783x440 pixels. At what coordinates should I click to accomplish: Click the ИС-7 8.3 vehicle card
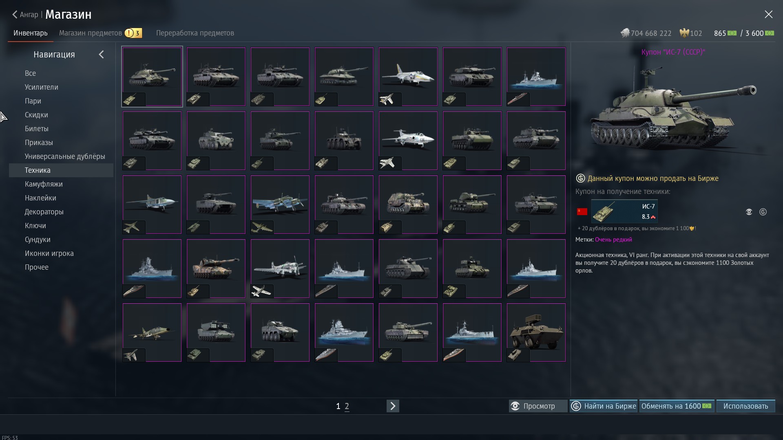click(x=624, y=211)
